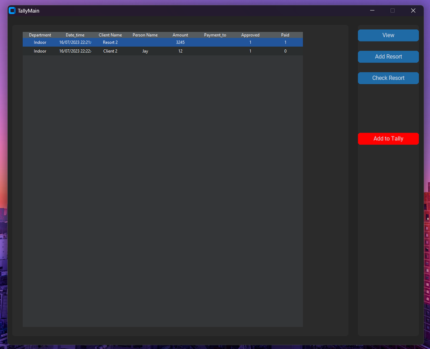Close the TallyMain window
Viewport: 430px width, 349px height.
[x=413, y=10]
